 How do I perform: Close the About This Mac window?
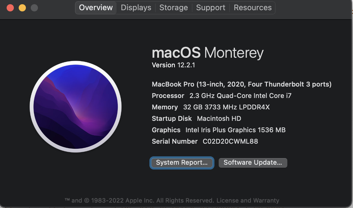pyautogui.click(x=10, y=8)
